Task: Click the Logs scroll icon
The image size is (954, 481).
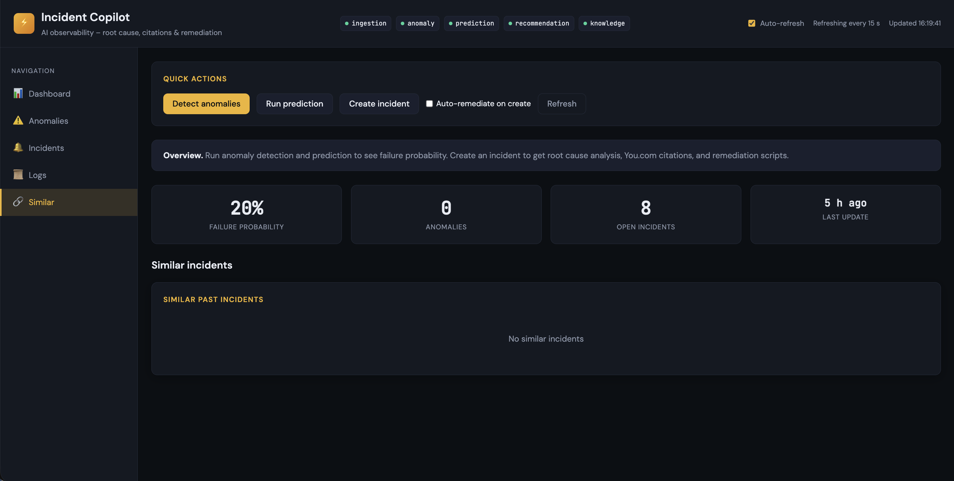Action: click(18, 174)
